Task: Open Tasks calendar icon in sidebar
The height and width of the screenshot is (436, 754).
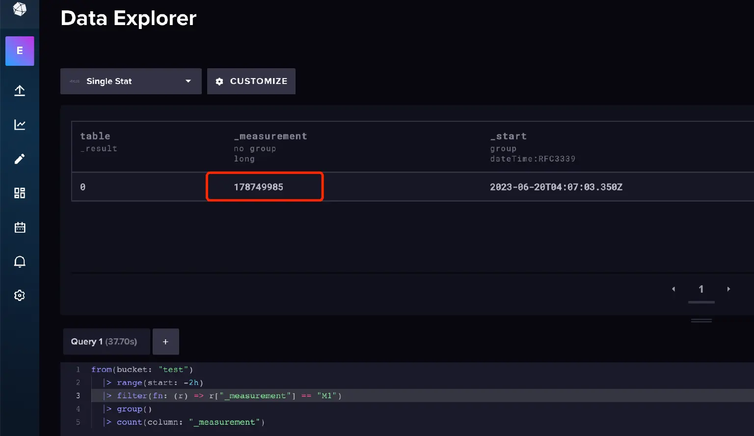Action: [20, 227]
